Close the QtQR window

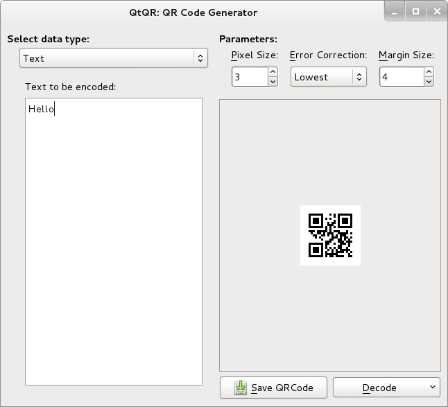[x=437, y=12]
